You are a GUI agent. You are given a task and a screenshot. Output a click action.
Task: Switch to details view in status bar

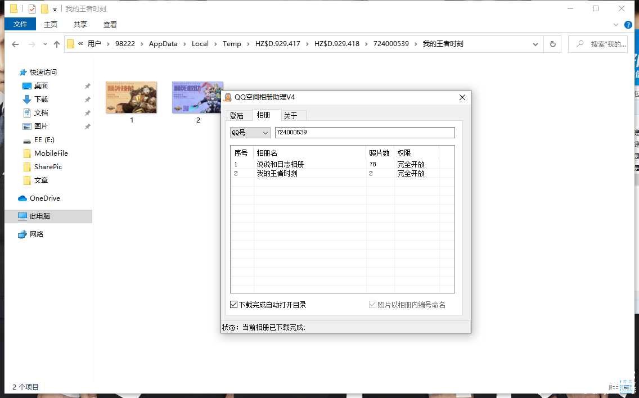click(613, 387)
